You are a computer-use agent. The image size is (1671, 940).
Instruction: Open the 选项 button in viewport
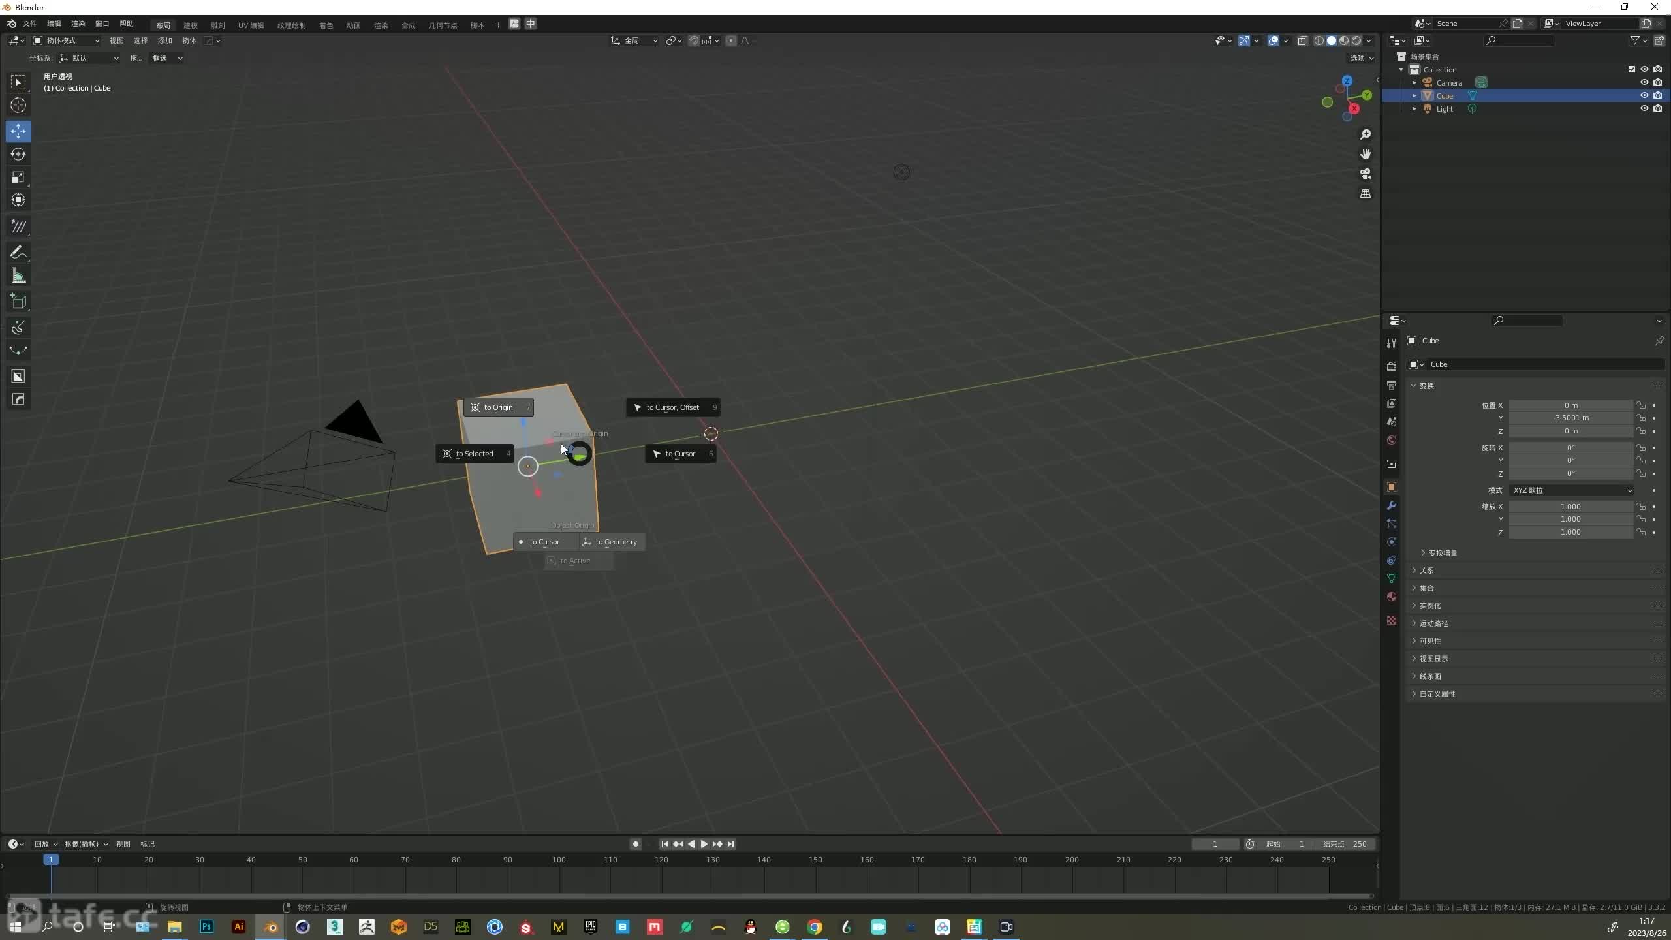tap(1362, 58)
